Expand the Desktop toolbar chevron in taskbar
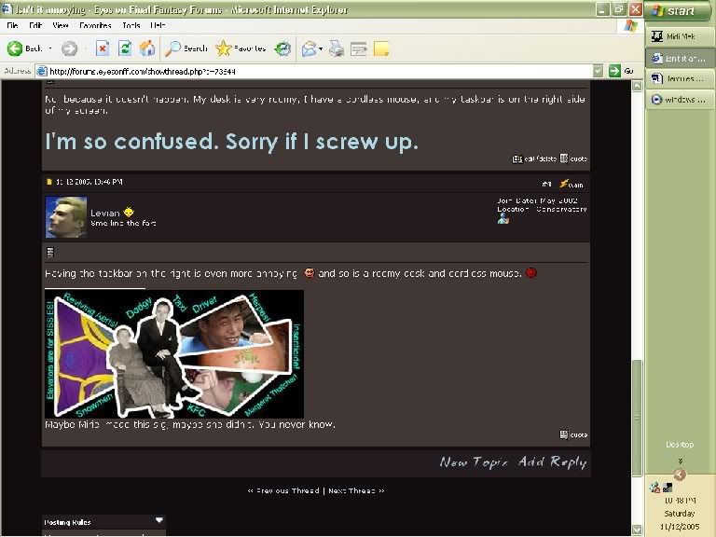The width and height of the screenshot is (716, 537). point(680,461)
